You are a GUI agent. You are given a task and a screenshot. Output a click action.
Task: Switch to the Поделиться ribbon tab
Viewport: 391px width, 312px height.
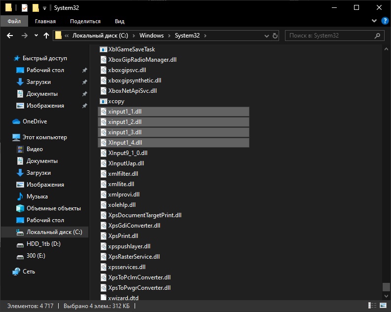coord(85,21)
